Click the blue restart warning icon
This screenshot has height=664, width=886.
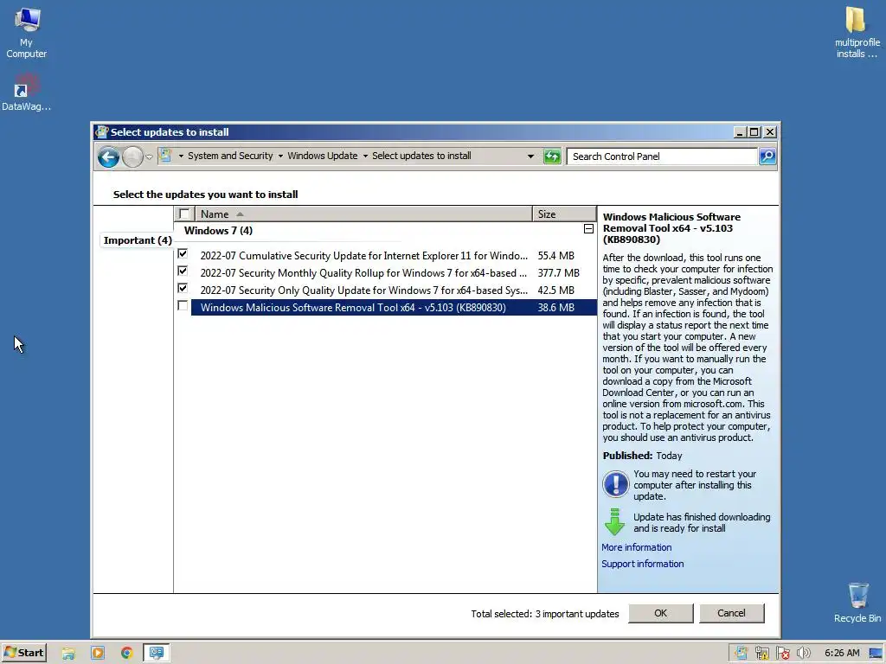pos(615,484)
